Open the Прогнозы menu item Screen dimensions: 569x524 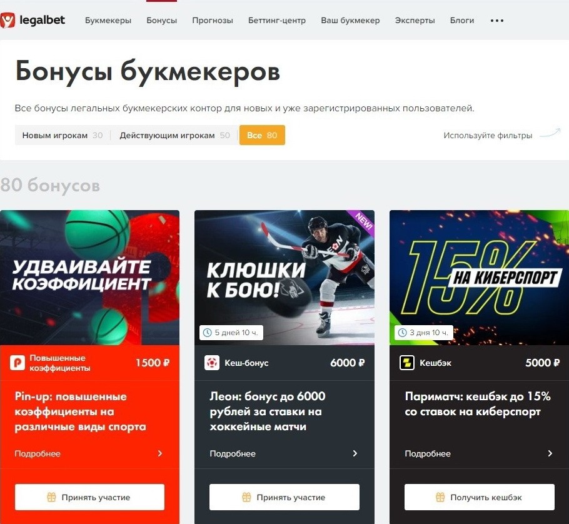pyautogui.click(x=213, y=20)
